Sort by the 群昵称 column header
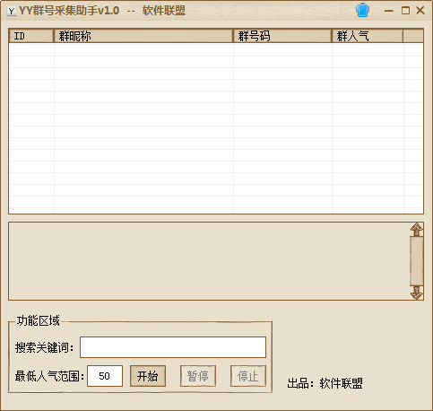The image size is (433, 411). (143, 36)
